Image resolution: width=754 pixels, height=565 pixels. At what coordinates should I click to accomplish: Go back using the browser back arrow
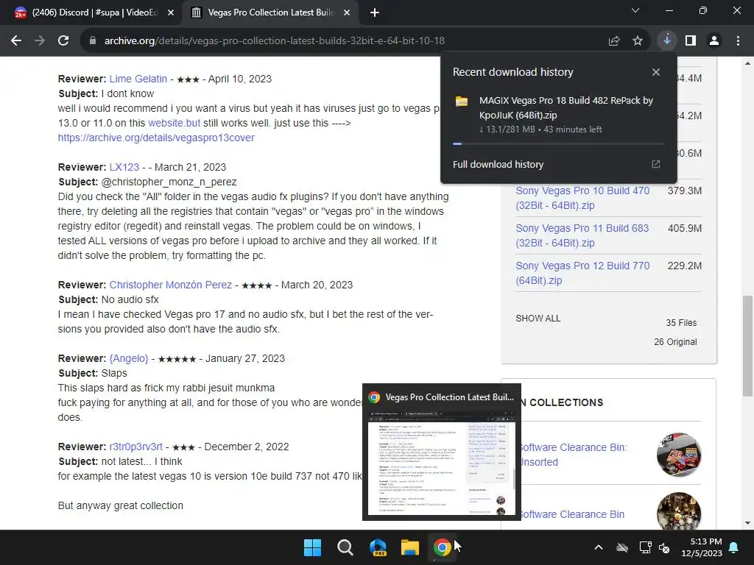[x=16, y=41]
